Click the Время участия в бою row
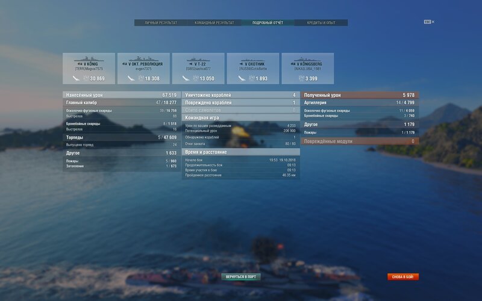 pyautogui.click(x=240, y=170)
